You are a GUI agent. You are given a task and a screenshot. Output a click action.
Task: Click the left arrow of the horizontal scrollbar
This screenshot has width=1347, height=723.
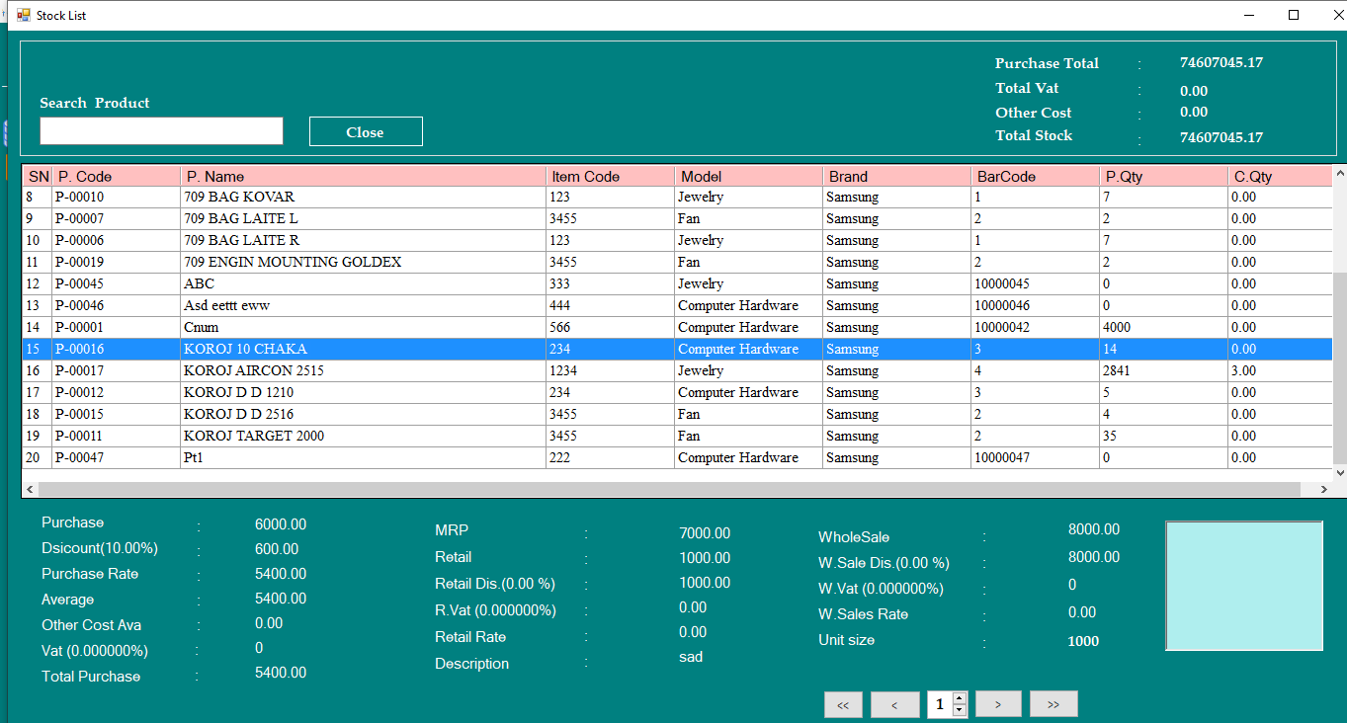point(29,488)
